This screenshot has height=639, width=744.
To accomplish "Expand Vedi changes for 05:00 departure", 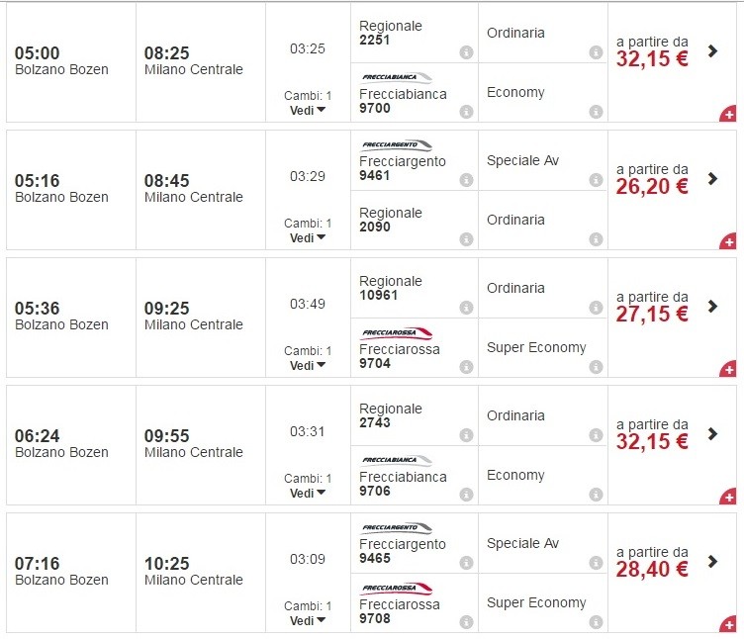I will click(308, 110).
